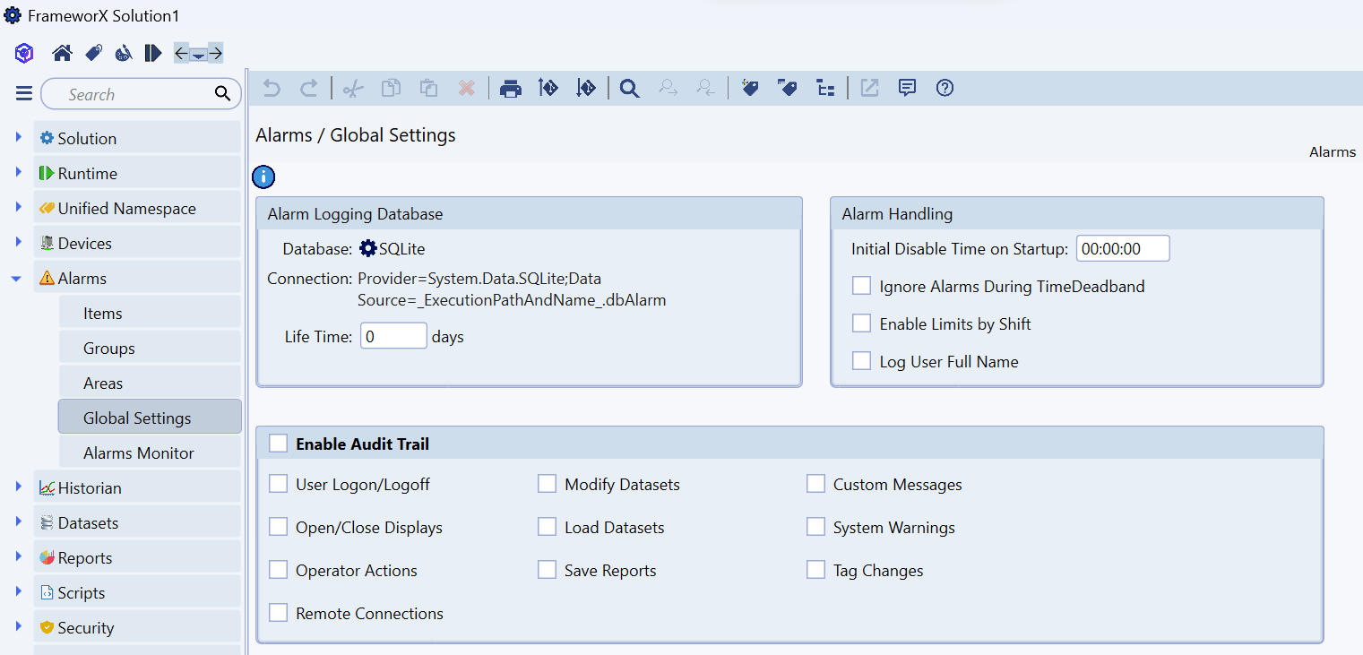The height and width of the screenshot is (655, 1363).
Task: Open the find magnifier tool in toolbar
Action: (629, 88)
